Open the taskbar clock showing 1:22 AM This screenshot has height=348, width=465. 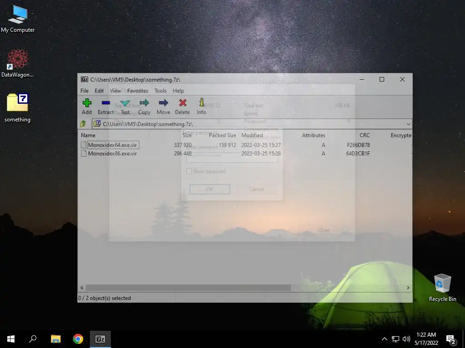point(426,339)
